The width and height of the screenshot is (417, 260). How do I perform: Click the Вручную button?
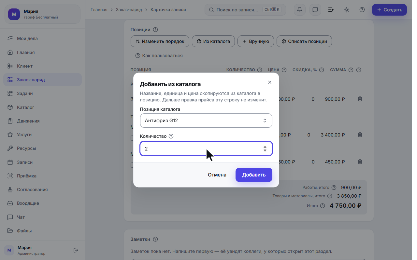(x=256, y=41)
